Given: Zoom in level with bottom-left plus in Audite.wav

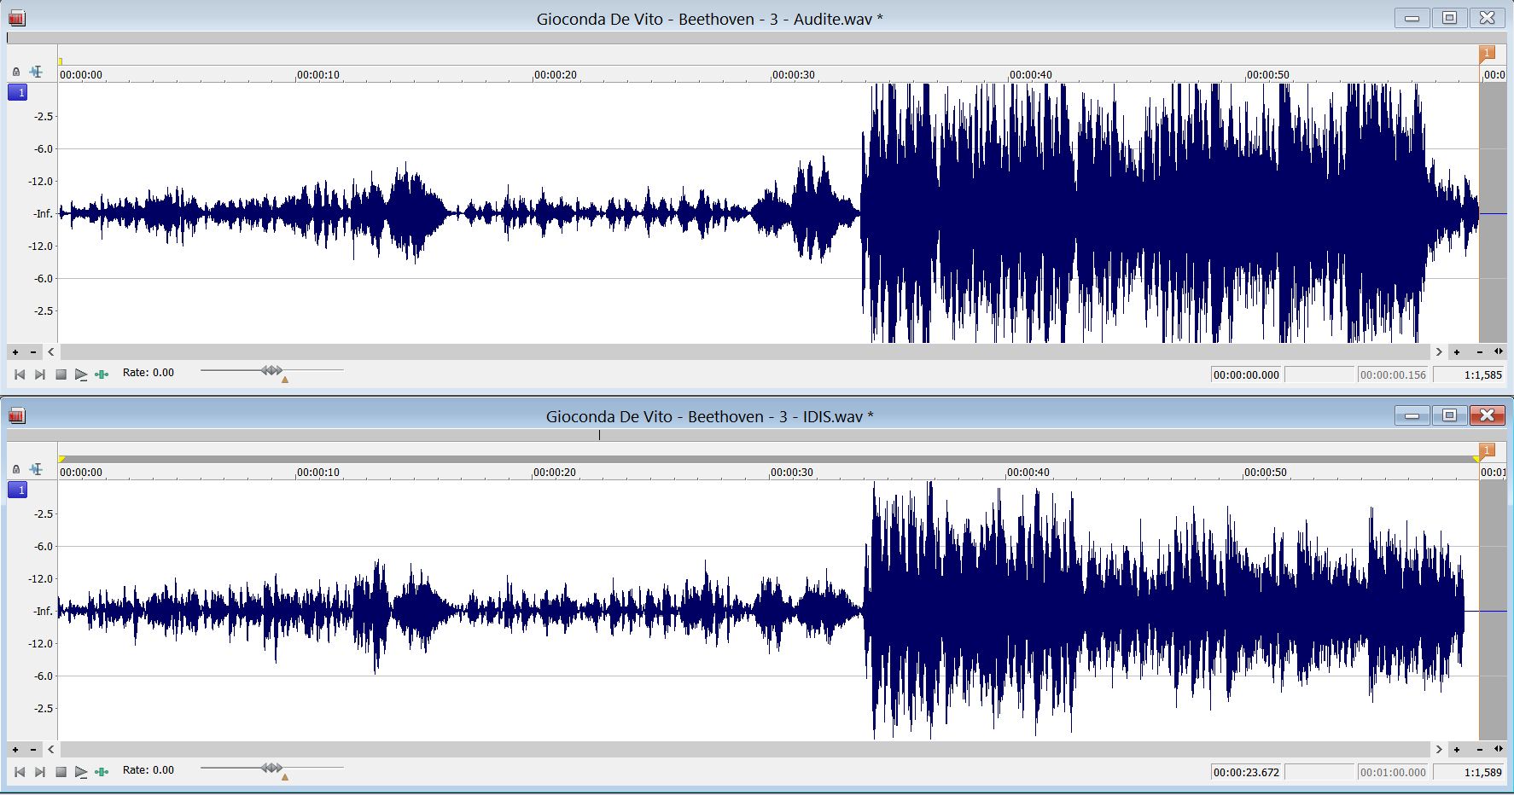Looking at the screenshot, I should [15, 352].
